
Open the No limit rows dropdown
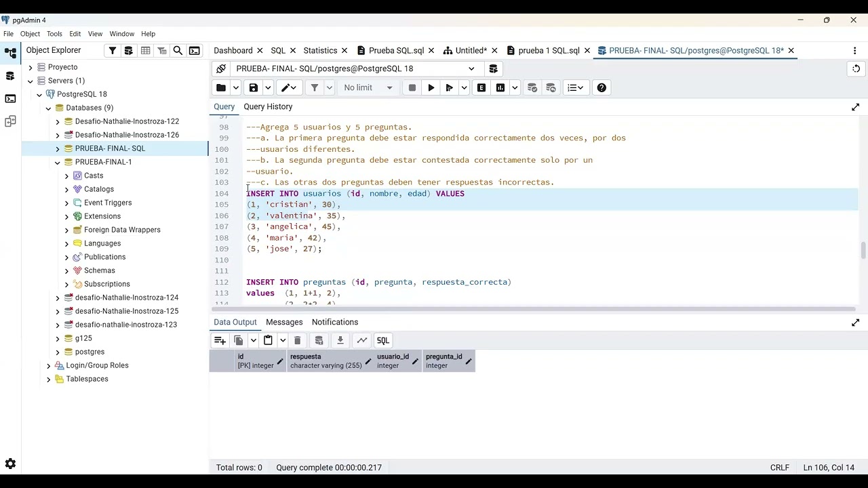pos(368,87)
